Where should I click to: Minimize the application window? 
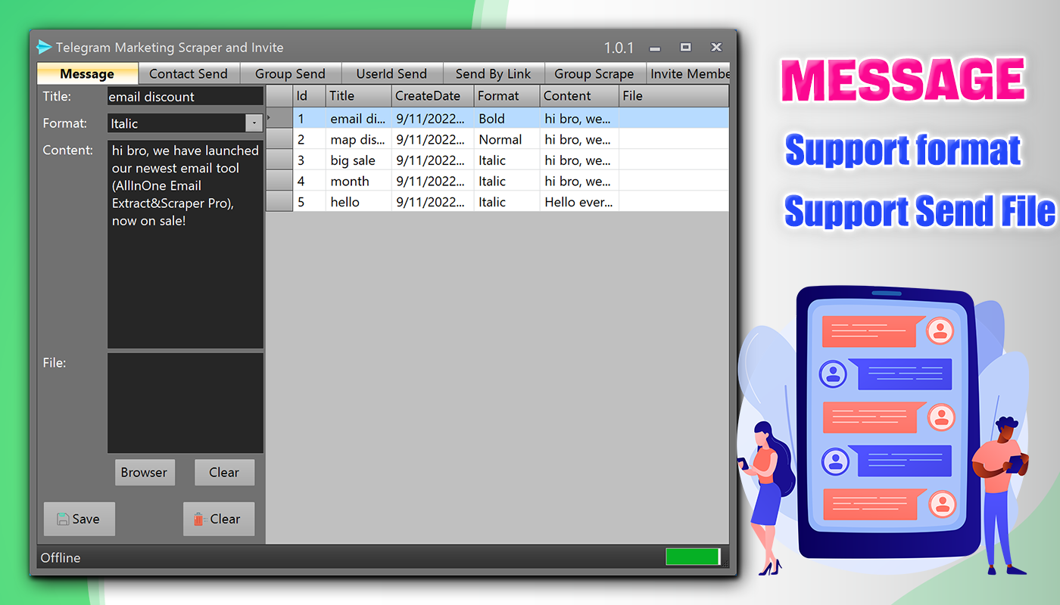[x=655, y=48]
